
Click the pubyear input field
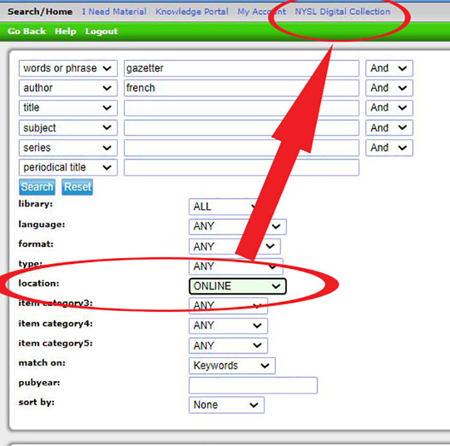coord(253,386)
